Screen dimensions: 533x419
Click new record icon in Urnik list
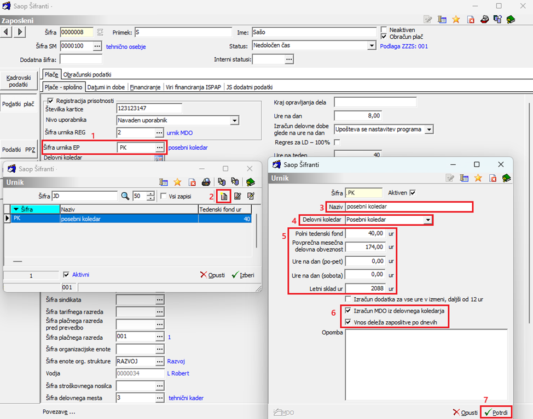click(224, 196)
